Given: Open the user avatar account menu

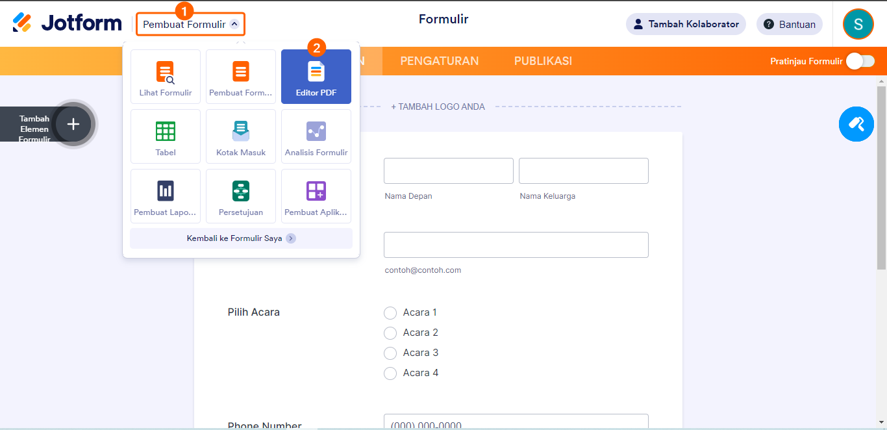Looking at the screenshot, I should [x=858, y=25].
